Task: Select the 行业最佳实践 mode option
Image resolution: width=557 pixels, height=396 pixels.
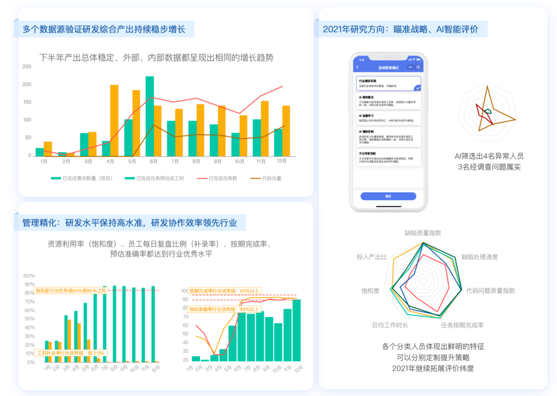Action: point(388,83)
